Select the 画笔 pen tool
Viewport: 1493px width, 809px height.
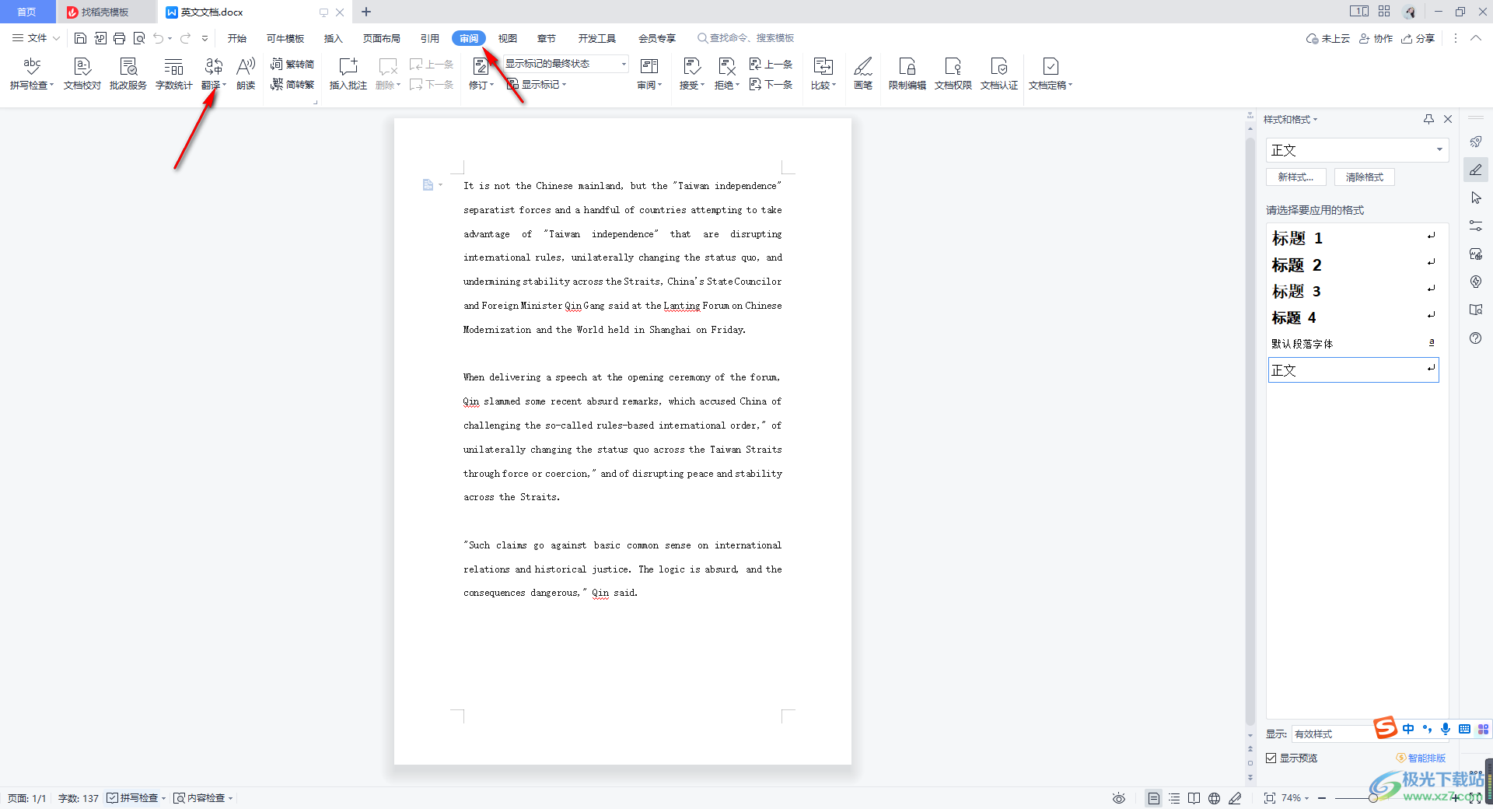[863, 74]
